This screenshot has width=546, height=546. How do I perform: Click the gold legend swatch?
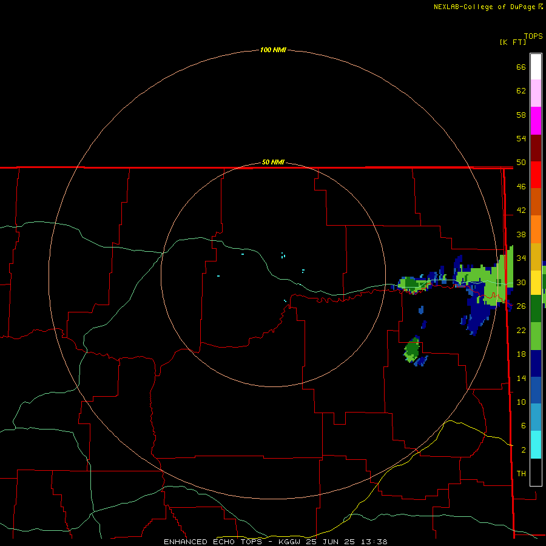[x=536, y=257]
